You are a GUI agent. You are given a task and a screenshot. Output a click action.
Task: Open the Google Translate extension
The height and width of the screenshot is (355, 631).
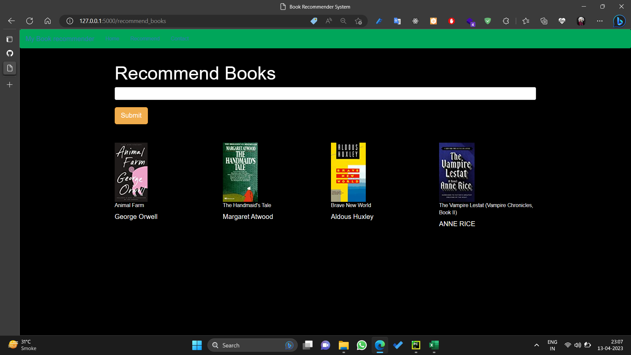click(x=397, y=21)
